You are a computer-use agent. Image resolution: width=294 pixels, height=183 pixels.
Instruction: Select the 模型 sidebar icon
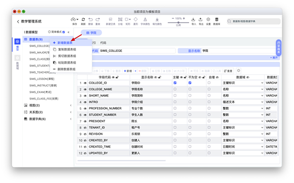(18, 42)
